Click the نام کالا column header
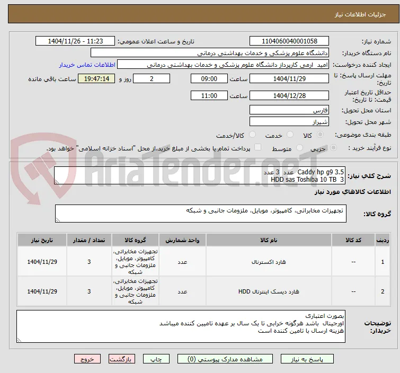This screenshot has width=400, height=373. tap(269, 240)
